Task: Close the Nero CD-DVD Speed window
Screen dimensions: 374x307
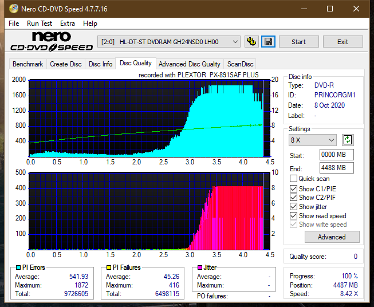Action: (356, 9)
